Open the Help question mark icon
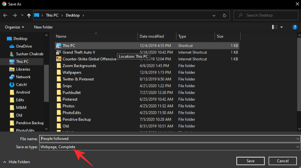The width and height of the screenshot is (301, 168). pyautogui.click(x=295, y=27)
